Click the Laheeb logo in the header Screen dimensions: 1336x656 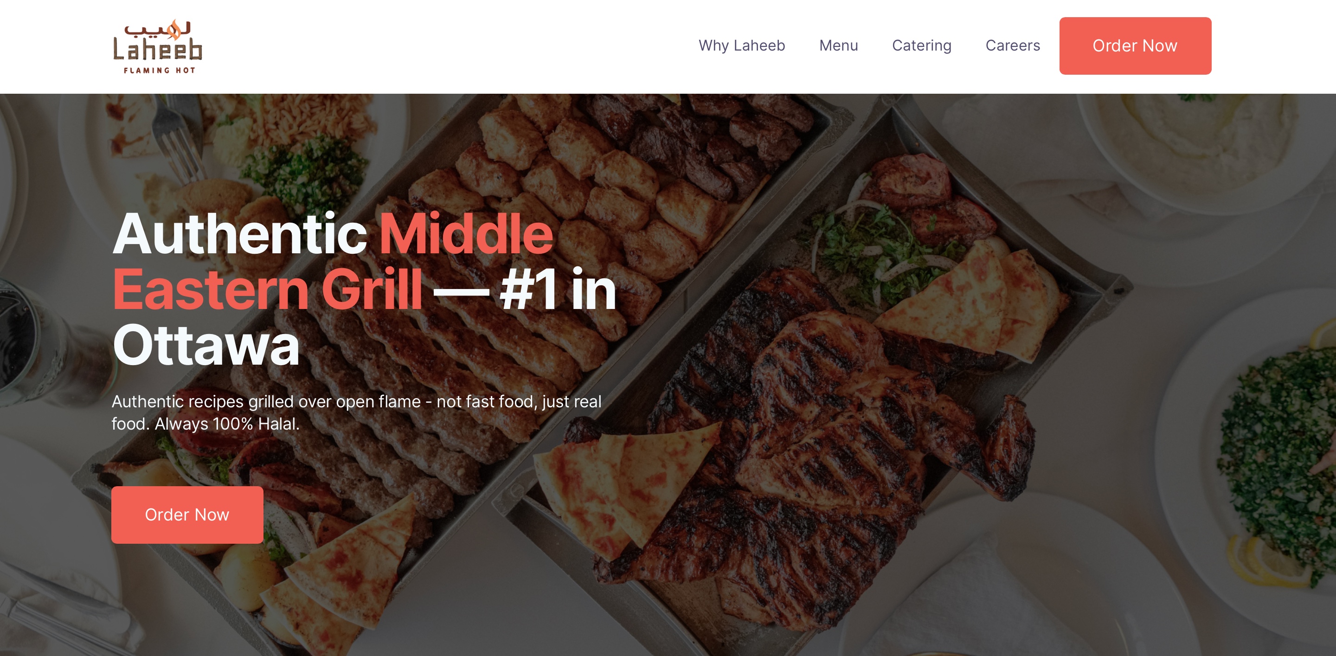click(158, 47)
